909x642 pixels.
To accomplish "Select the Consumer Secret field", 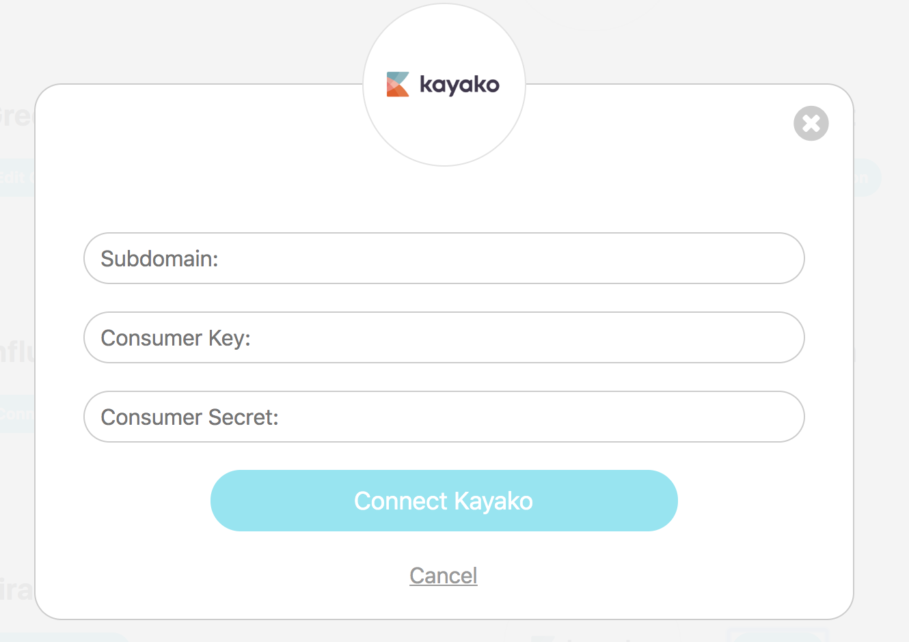I will tap(444, 417).
